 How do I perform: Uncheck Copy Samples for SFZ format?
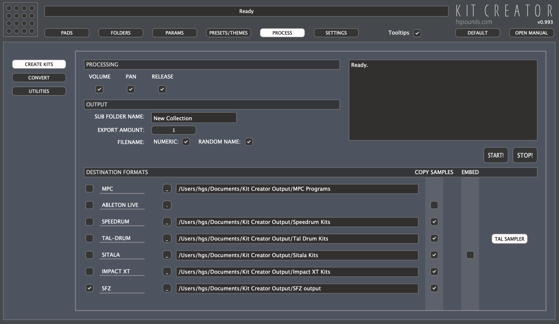pos(434,288)
